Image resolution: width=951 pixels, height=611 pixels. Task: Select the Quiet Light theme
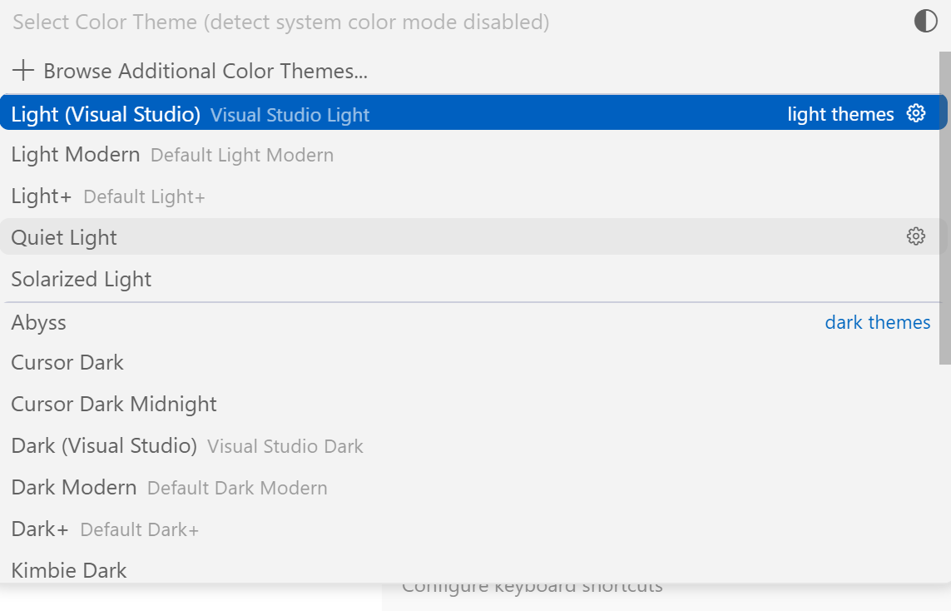pos(473,236)
